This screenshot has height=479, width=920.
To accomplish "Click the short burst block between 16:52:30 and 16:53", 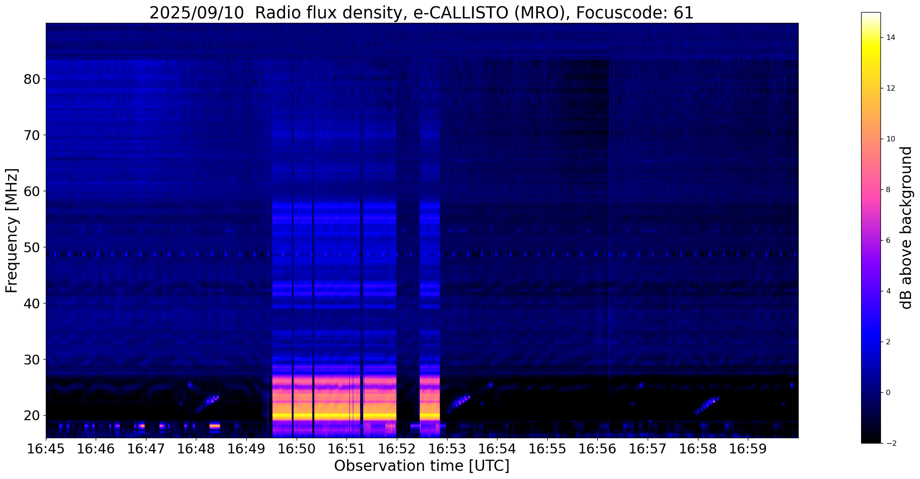I will tap(430, 319).
